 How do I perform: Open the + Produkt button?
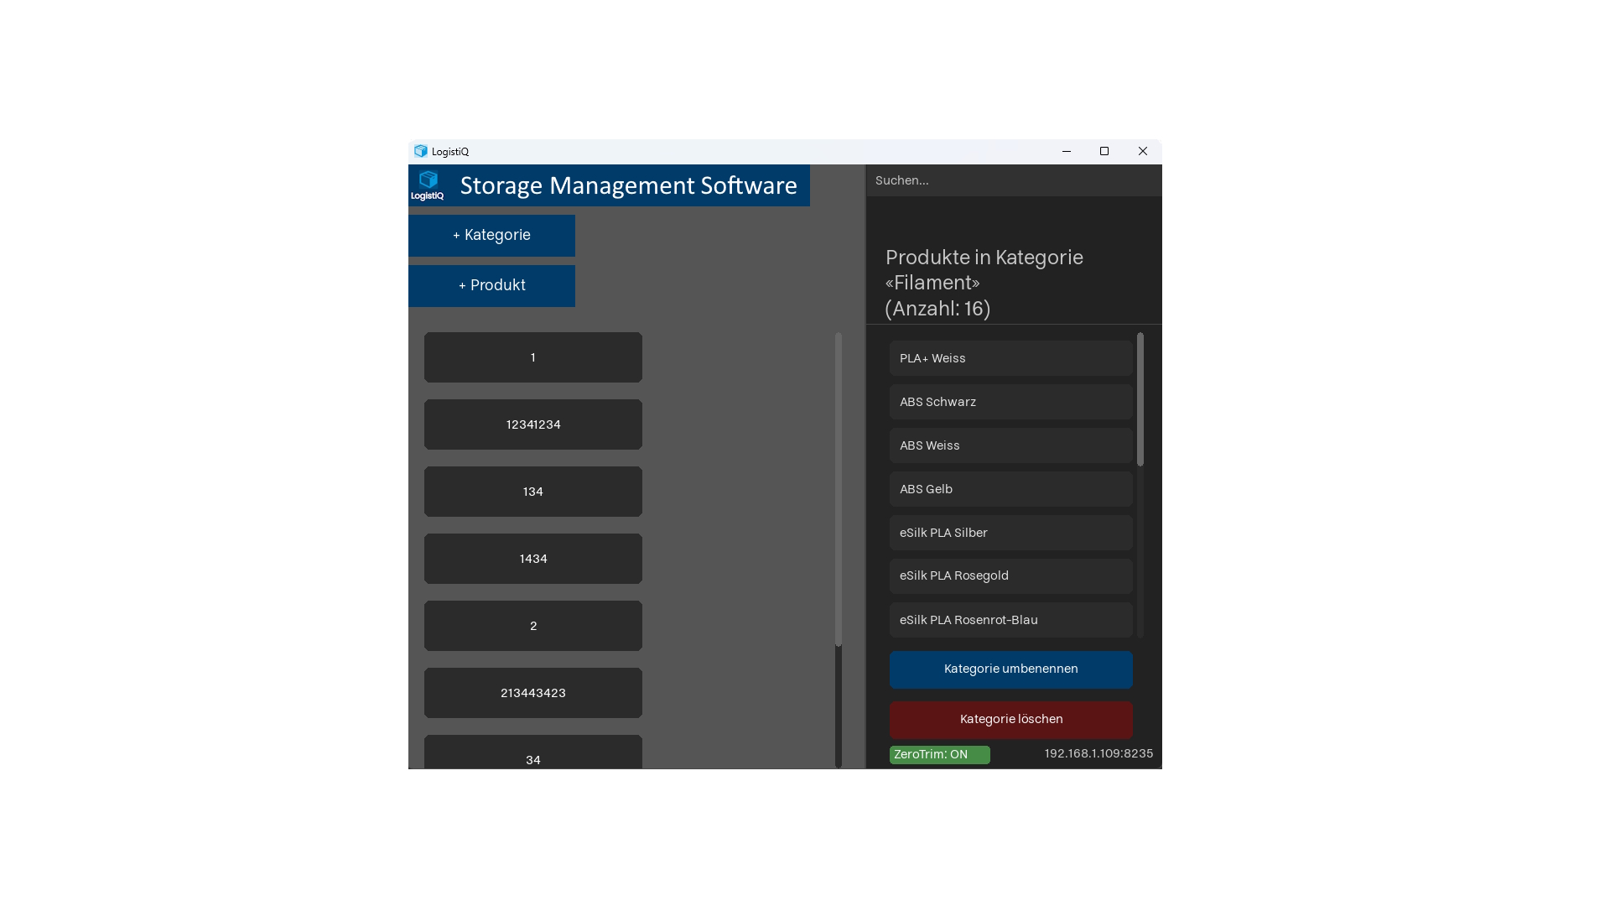click(491, 285)
